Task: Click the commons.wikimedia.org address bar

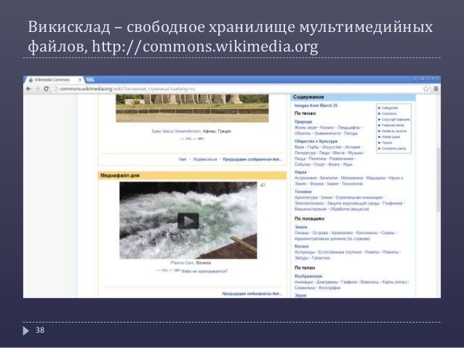Action: [237, 89]
